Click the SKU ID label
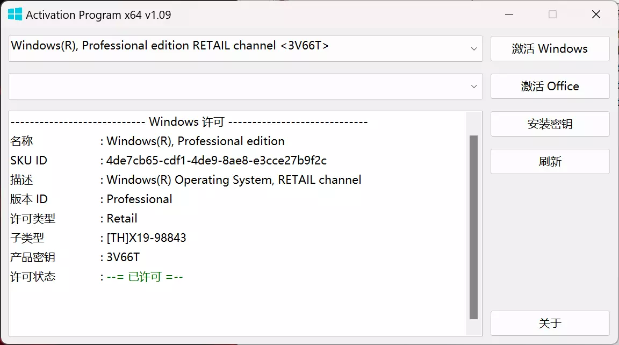The width and height of the screenshot is (619, 345). click(28, 161)
